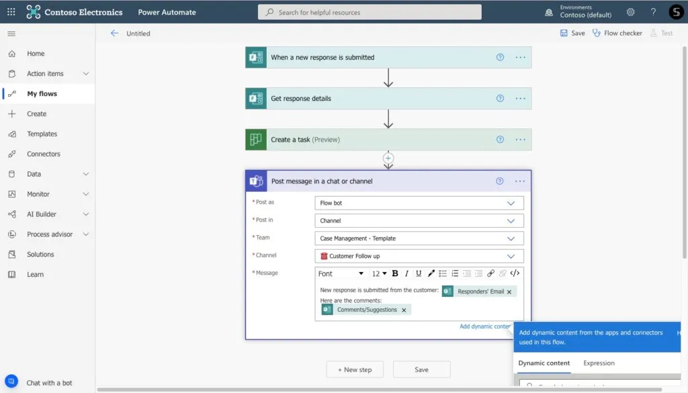688x393 pixels.
Task: Open the Settings gear icon
Action: point(630,12)
